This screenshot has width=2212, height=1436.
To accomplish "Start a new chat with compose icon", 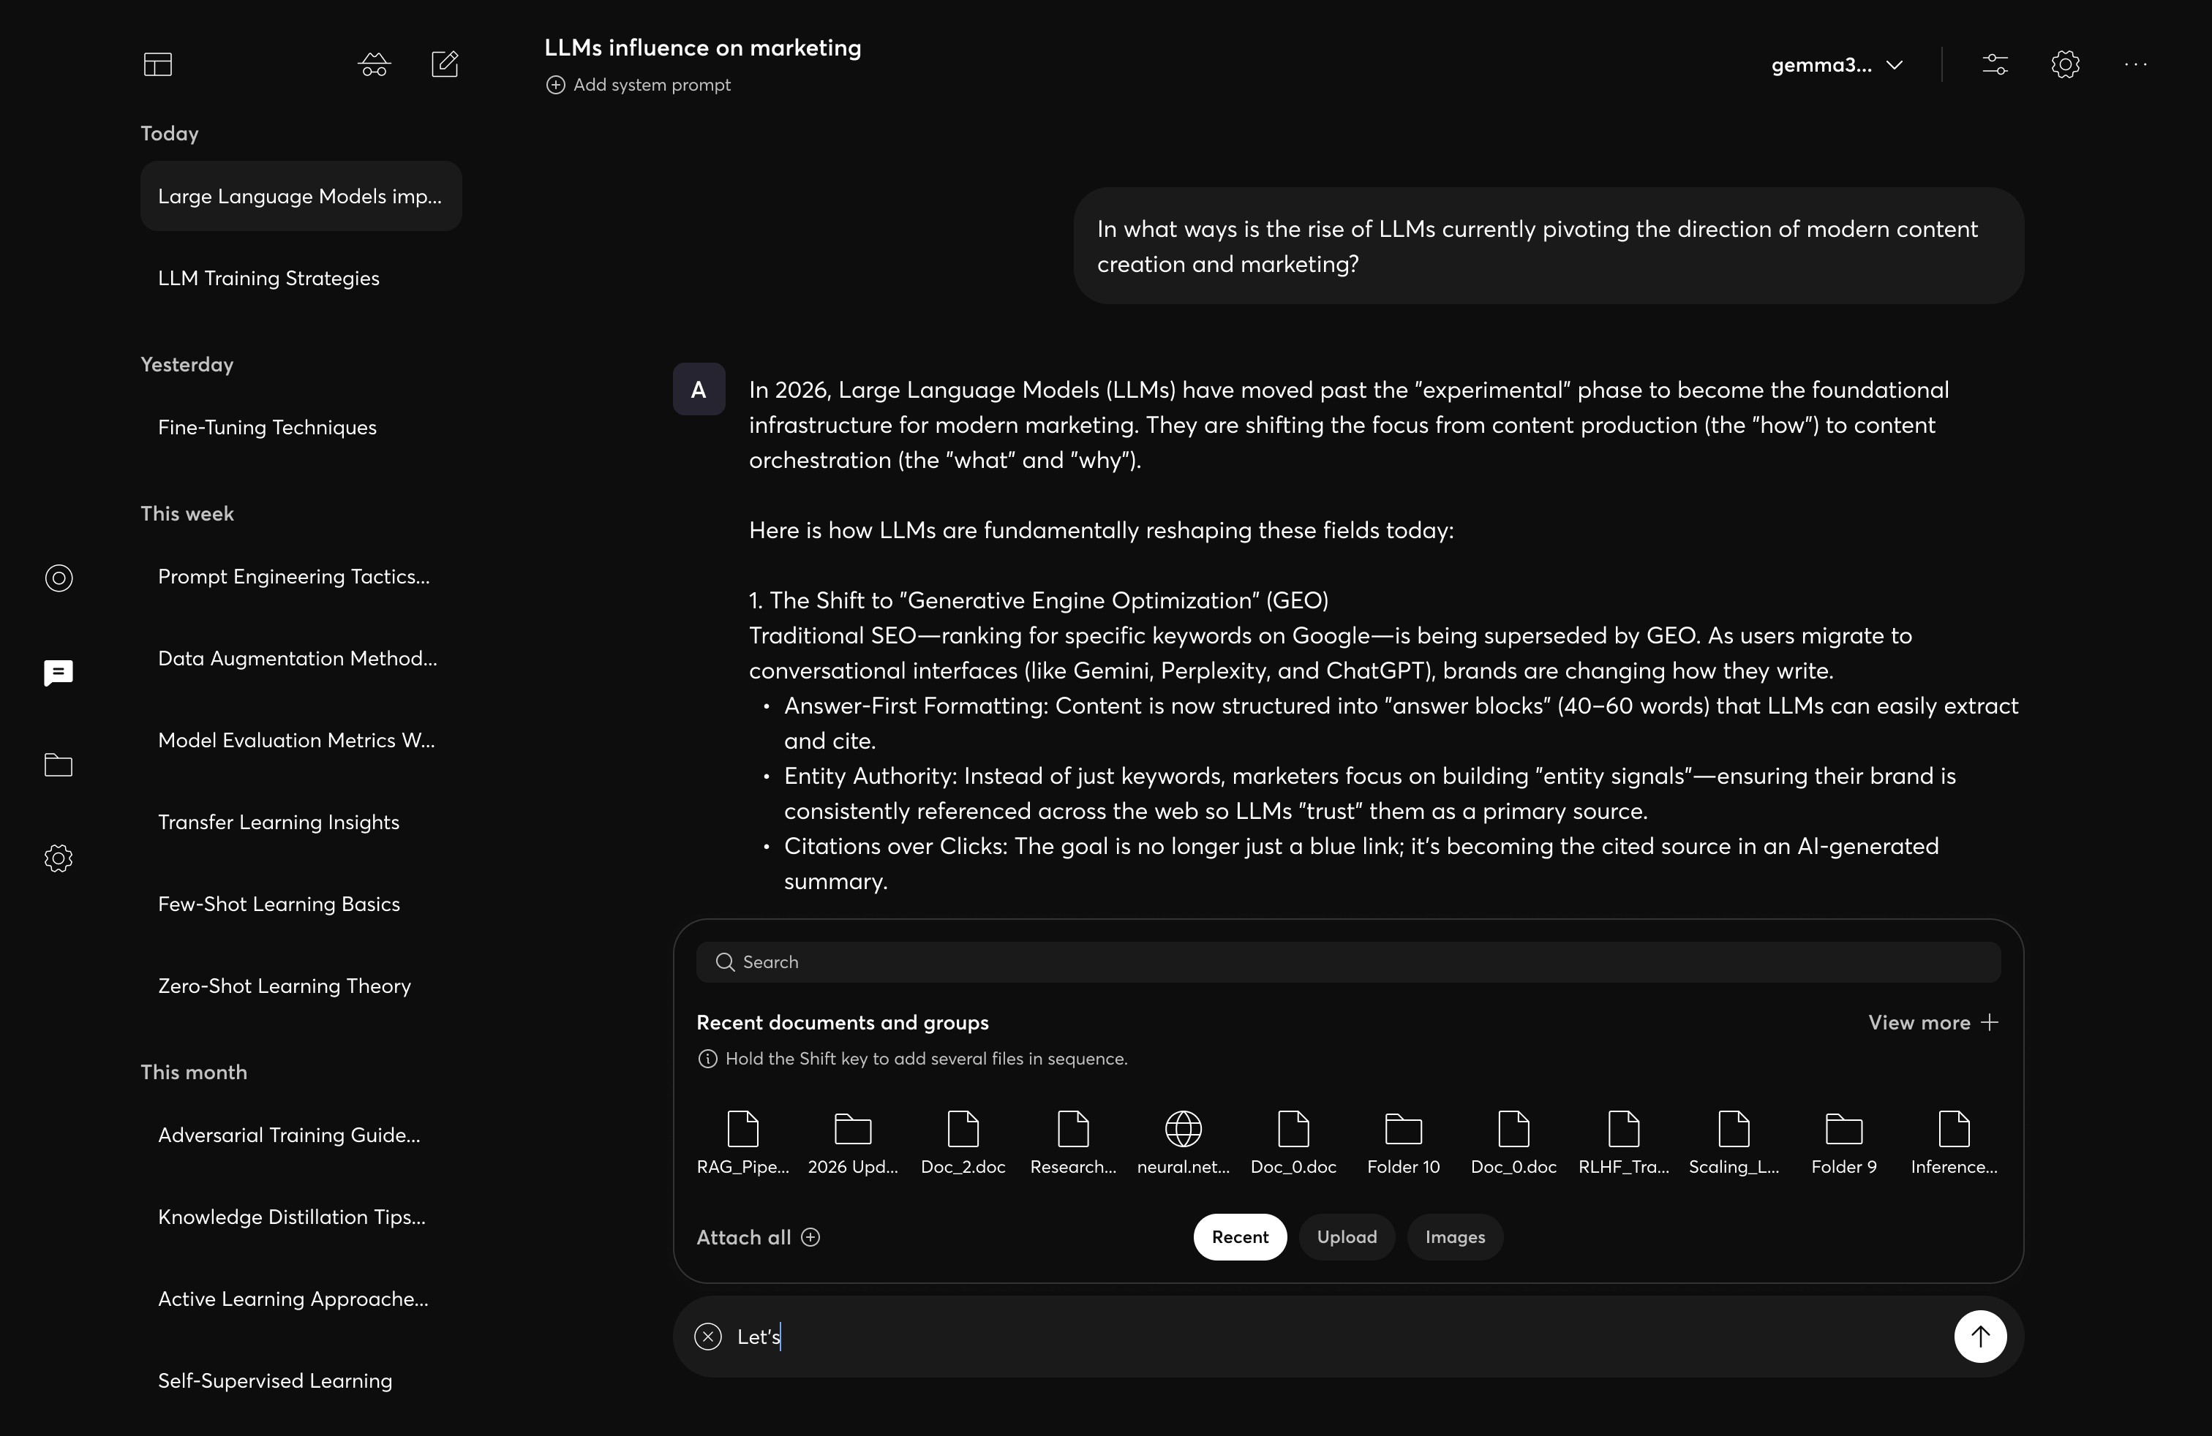I will click(445, 64).
